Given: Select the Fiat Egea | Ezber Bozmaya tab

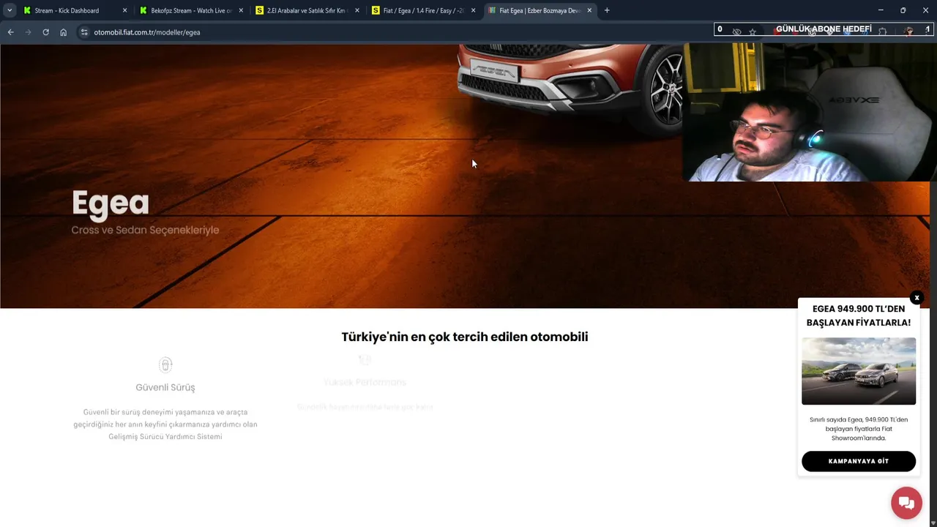Looking at the screenshot, I should (x=540, y=10).
